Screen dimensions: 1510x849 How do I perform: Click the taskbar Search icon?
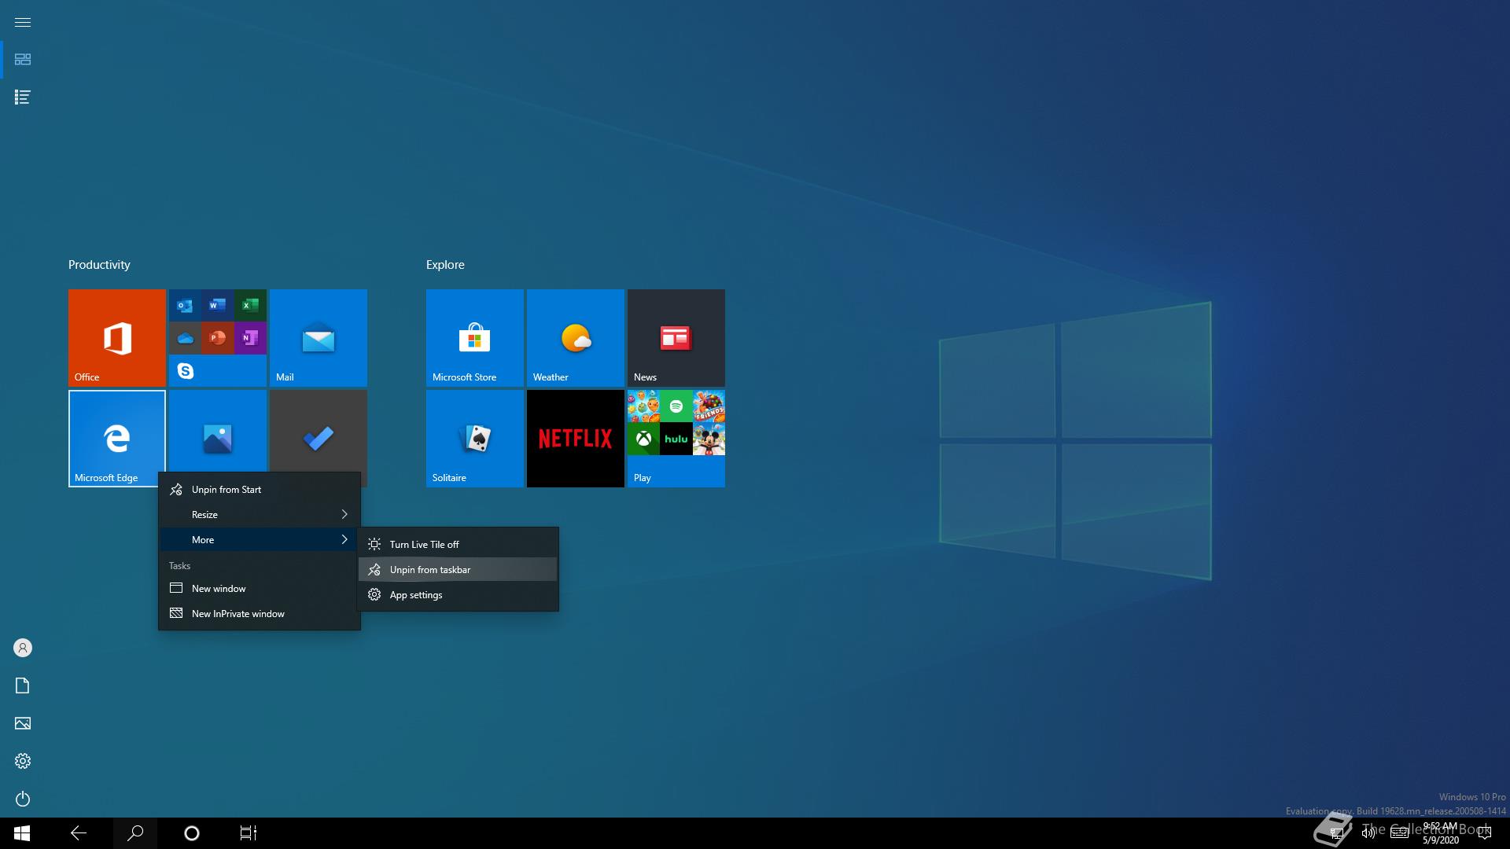click(135, 833)
